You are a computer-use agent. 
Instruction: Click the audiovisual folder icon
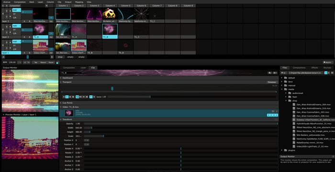[x=290, y=93]
